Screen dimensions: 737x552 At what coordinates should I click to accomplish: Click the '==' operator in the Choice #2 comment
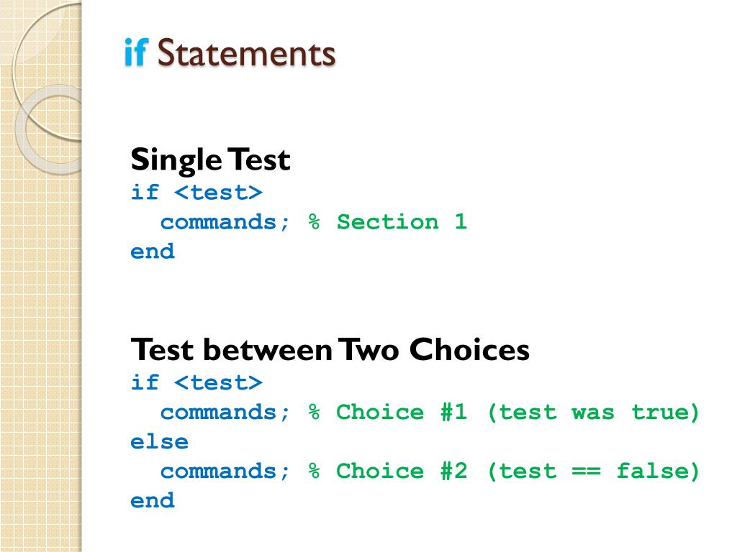(x=586, y=471)
